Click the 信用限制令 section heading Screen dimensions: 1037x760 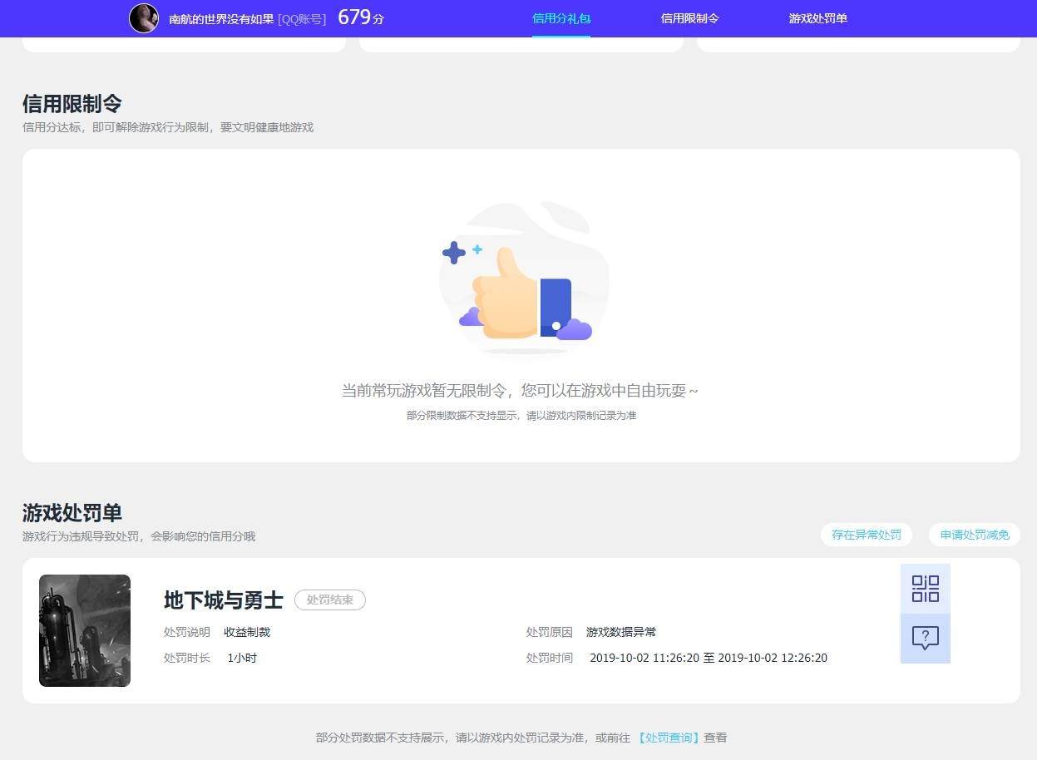tap(72, 104)
